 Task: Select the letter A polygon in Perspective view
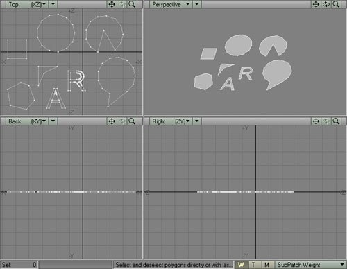(228, 84)
